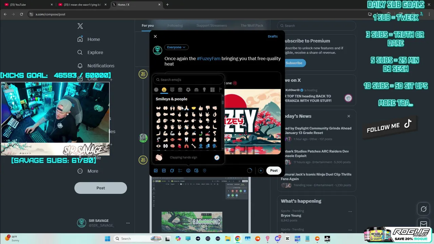Tag a location on the post
The image size is (434, 244).
point(204,171)
